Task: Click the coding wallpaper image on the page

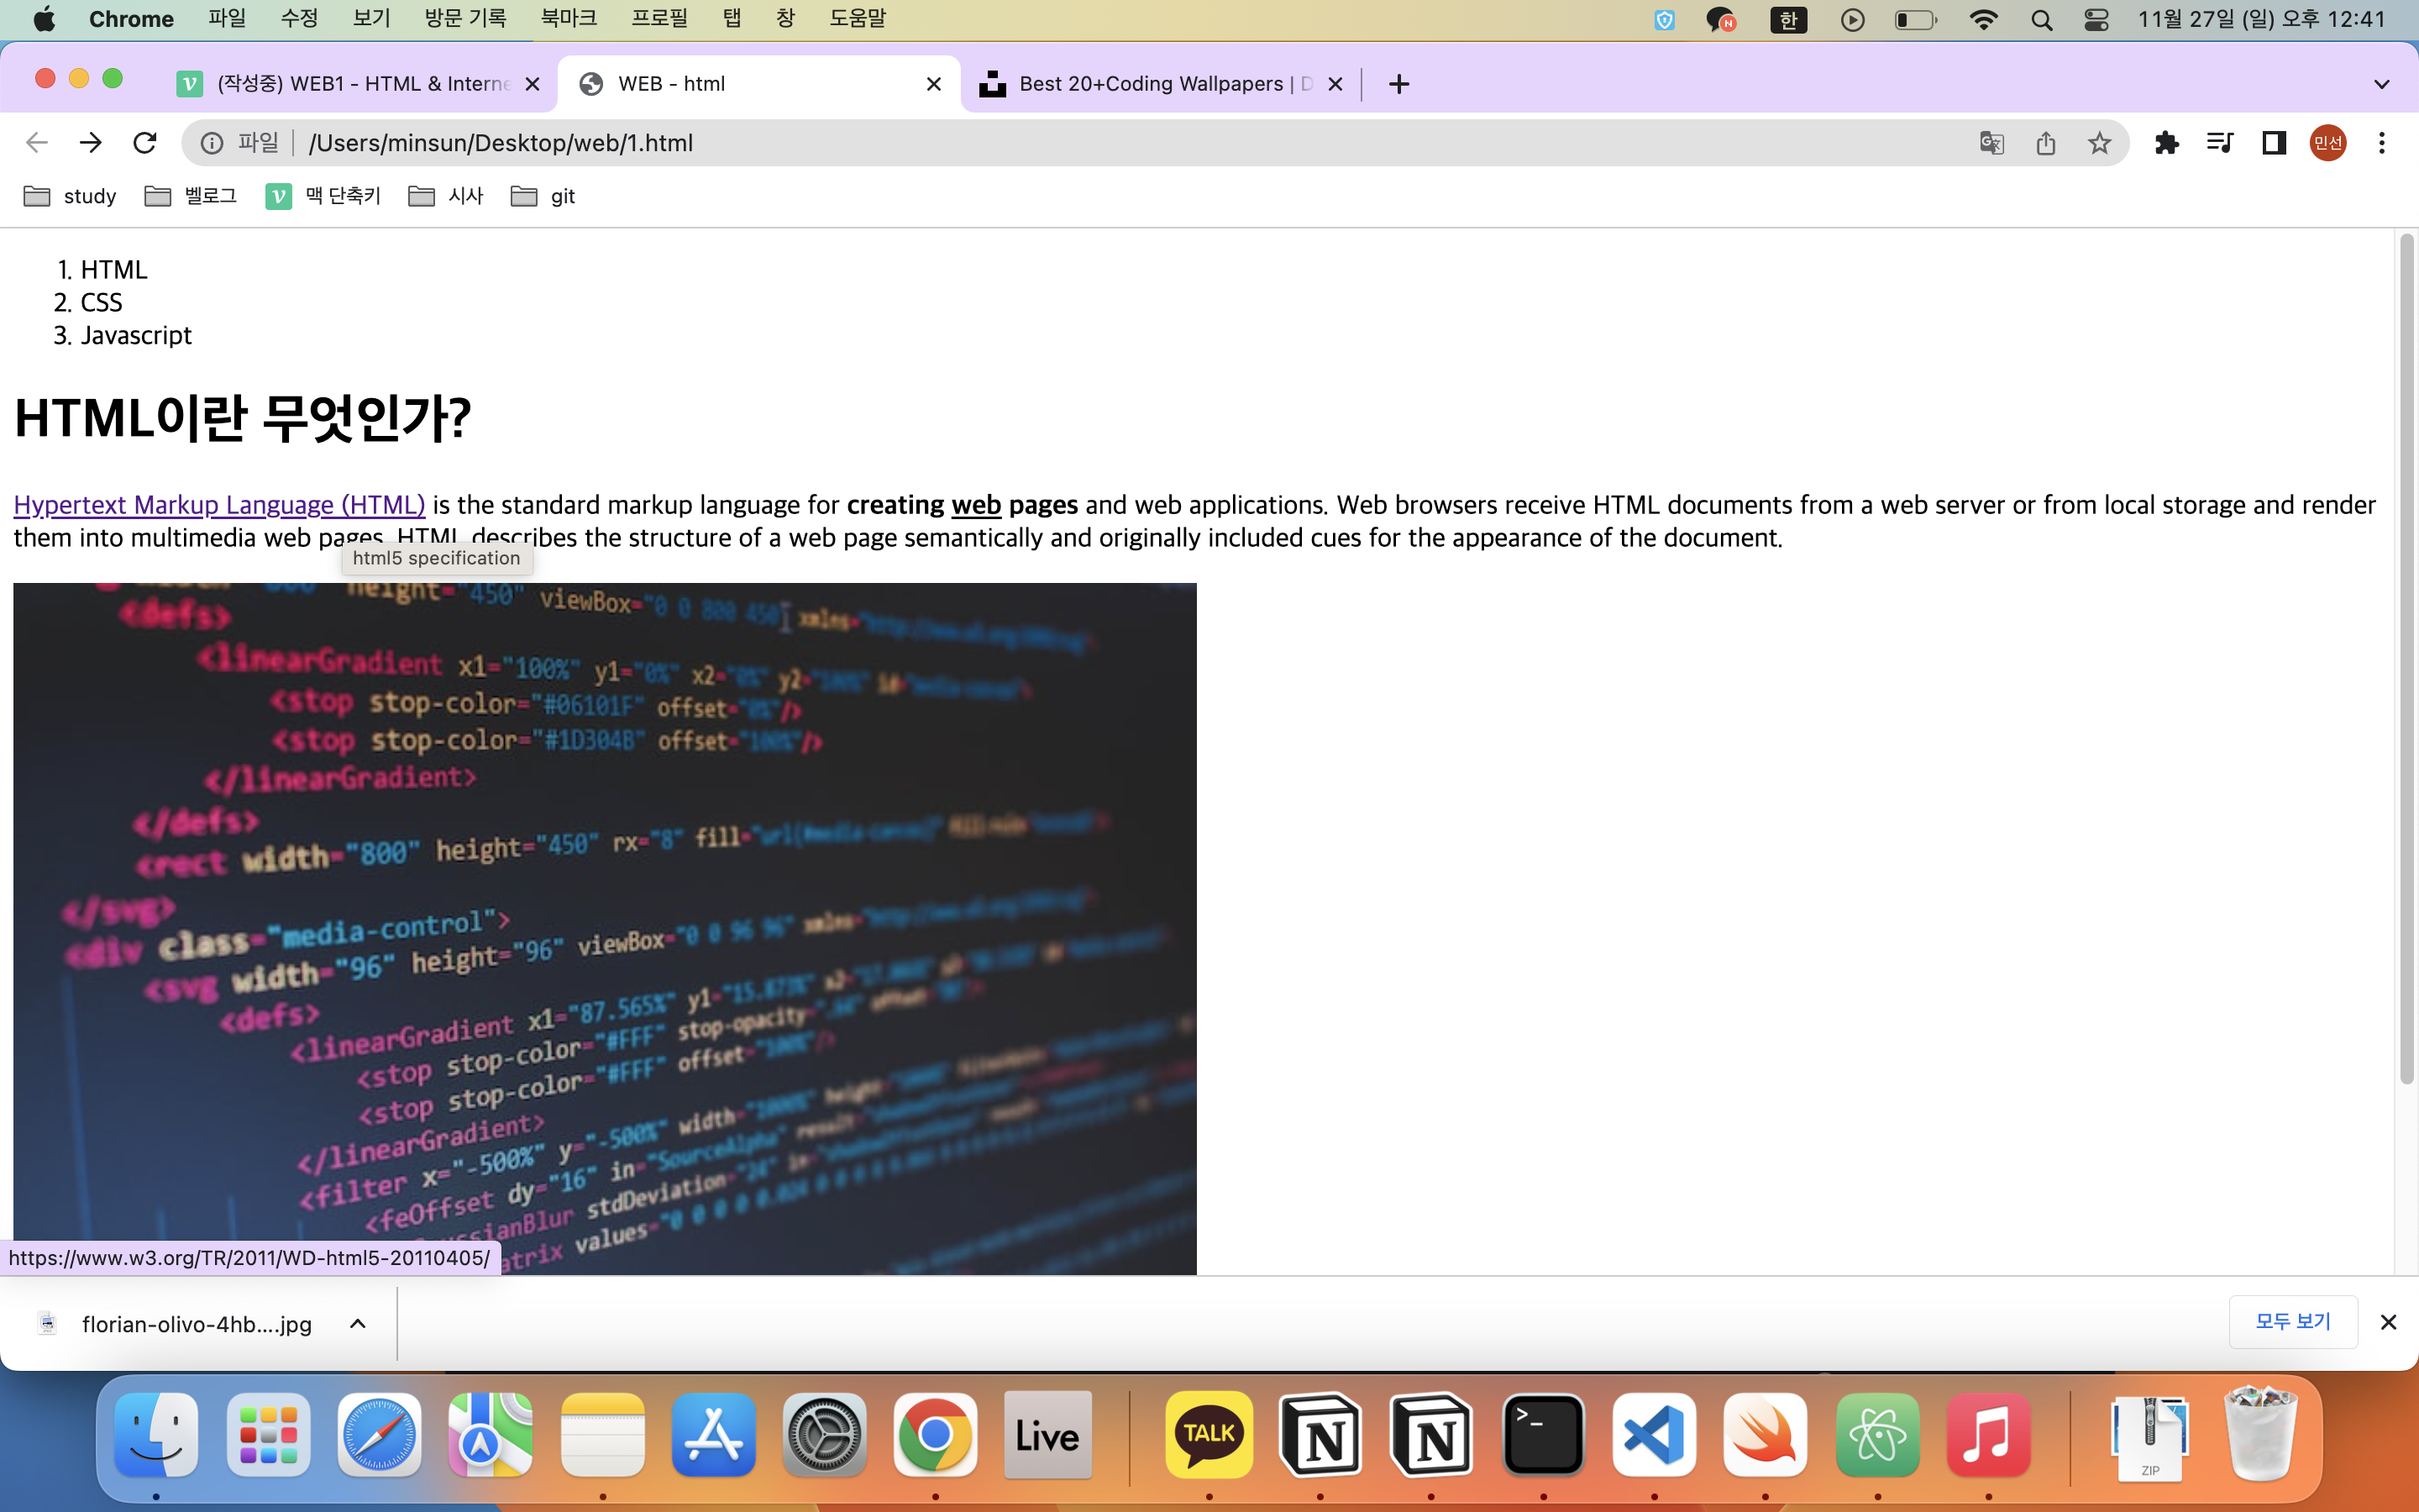Action: (x=605, y=928)
